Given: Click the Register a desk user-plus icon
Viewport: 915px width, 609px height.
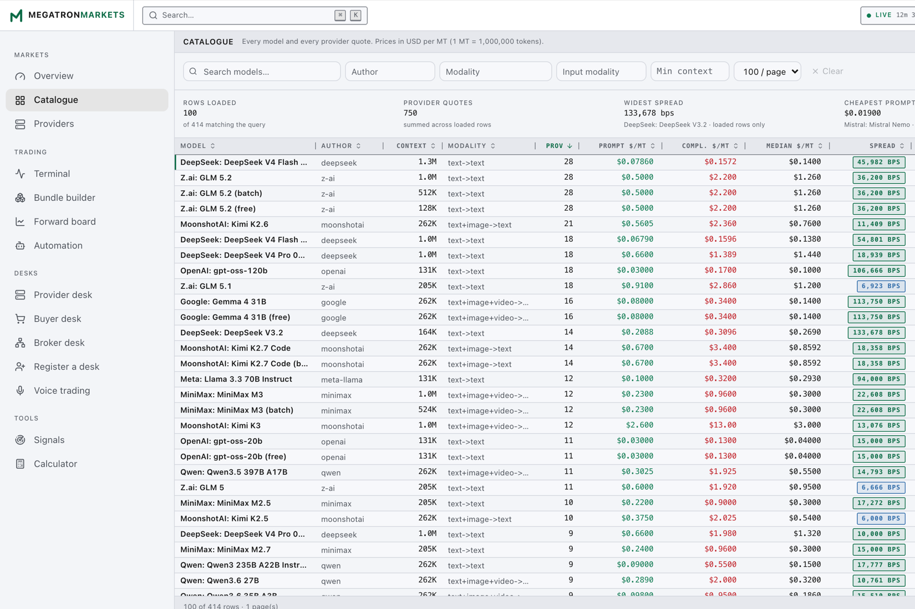Looking at the screenshot, I should 20,367.
